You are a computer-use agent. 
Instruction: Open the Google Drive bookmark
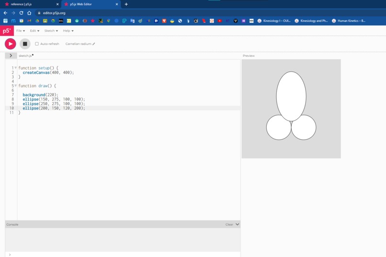pyautogui.click(x=37, y=21)
